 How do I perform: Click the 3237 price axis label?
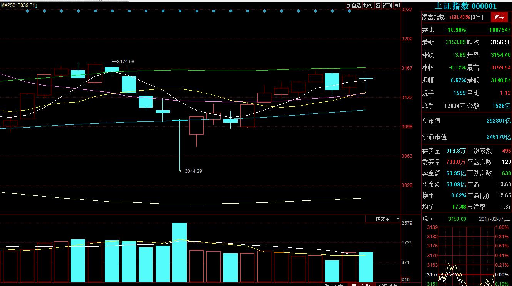pyautogui.click(x=407, y=9)
